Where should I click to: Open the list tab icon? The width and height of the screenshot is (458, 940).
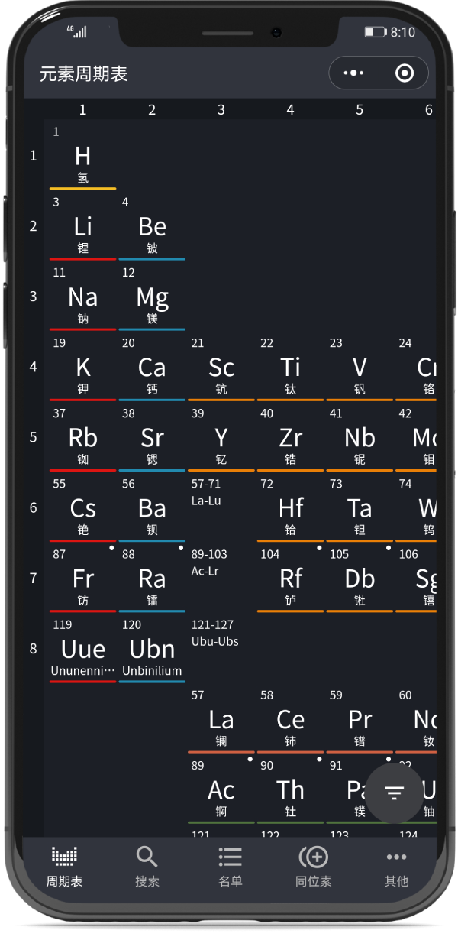[x=230, y=857]
